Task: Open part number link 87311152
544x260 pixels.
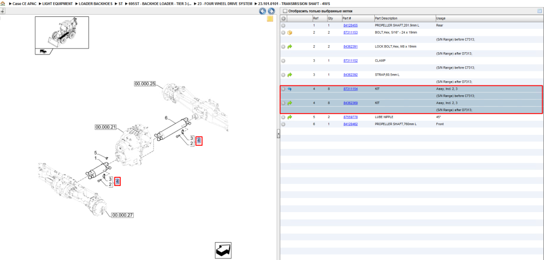Action: 350,61
